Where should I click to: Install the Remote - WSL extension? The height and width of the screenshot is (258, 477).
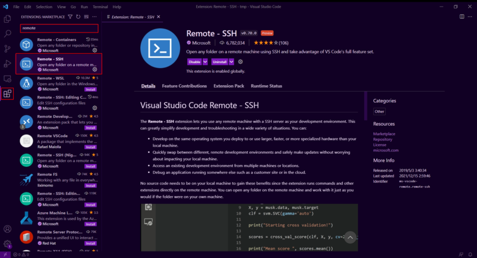click(x=91, y=89)
